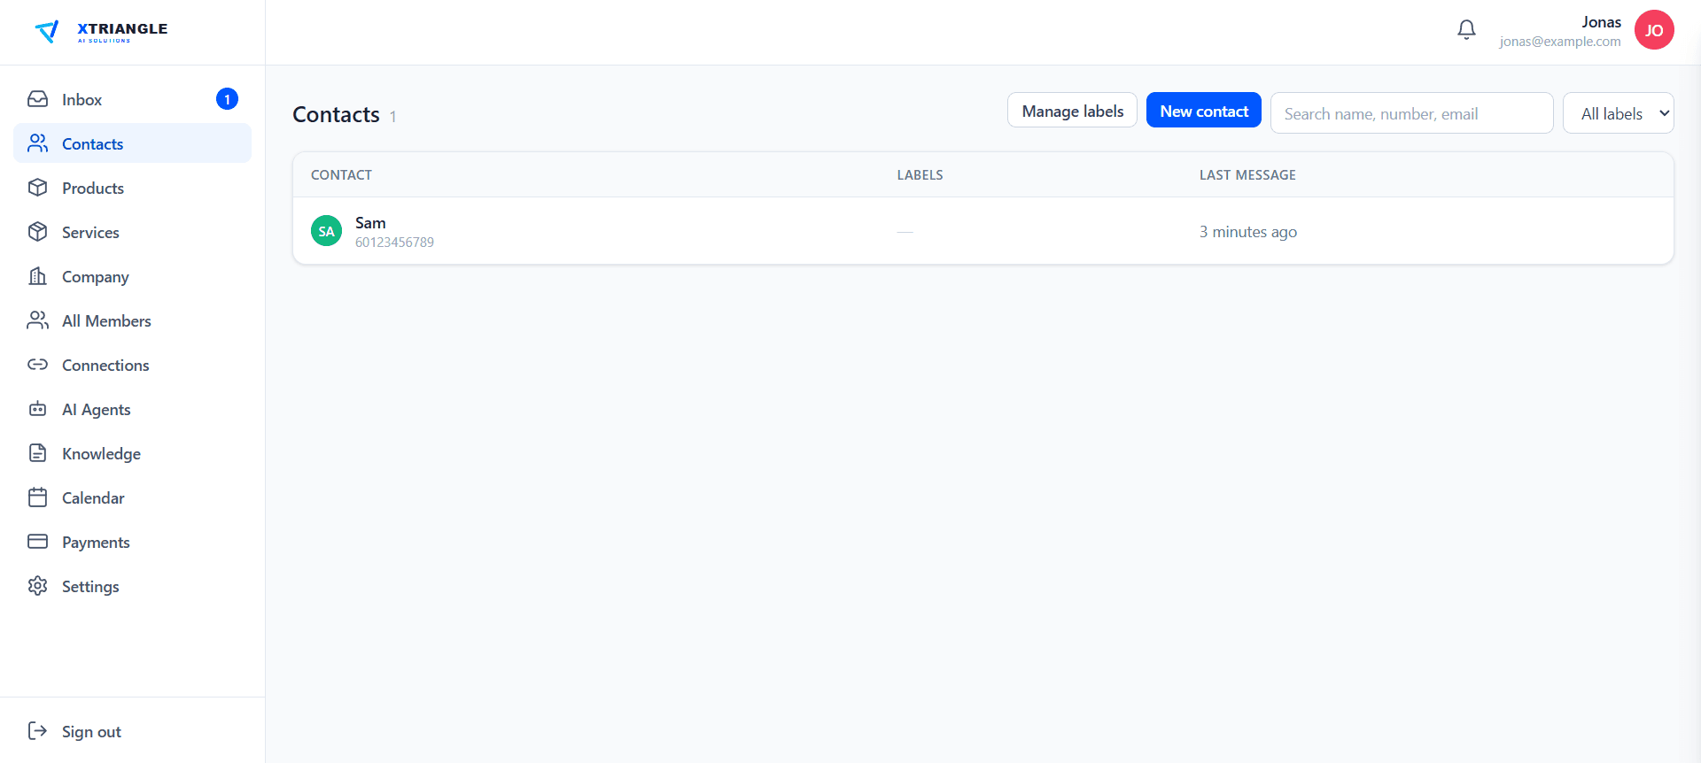Screen dimensions: 1701x763
Task: Open AI Agents label
Action: click(x=97, y=410)
